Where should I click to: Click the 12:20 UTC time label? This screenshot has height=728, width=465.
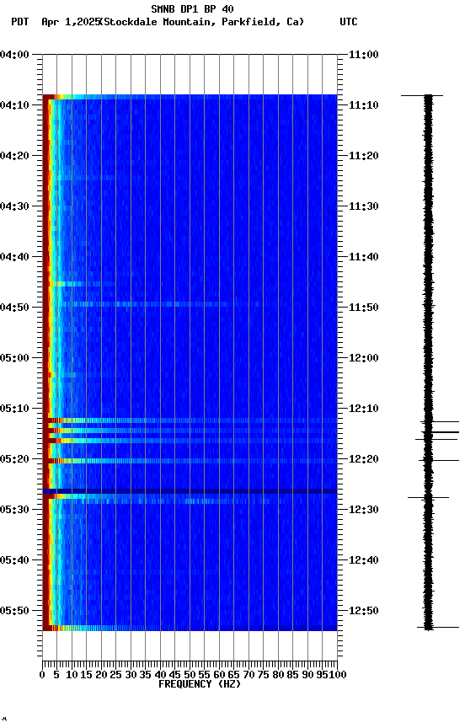point(364,460)
